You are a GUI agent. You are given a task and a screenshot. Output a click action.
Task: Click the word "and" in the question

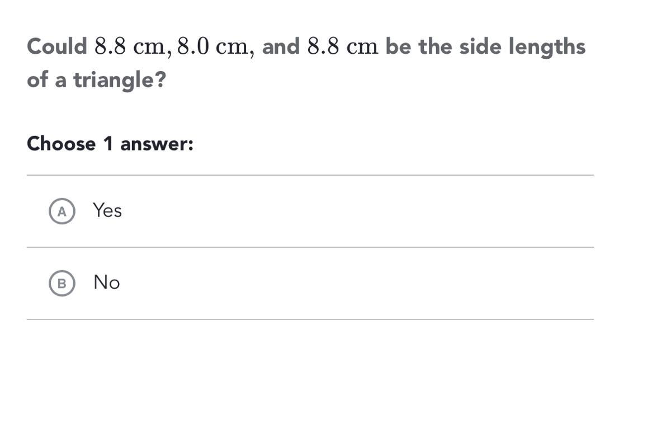click(281, 46)
